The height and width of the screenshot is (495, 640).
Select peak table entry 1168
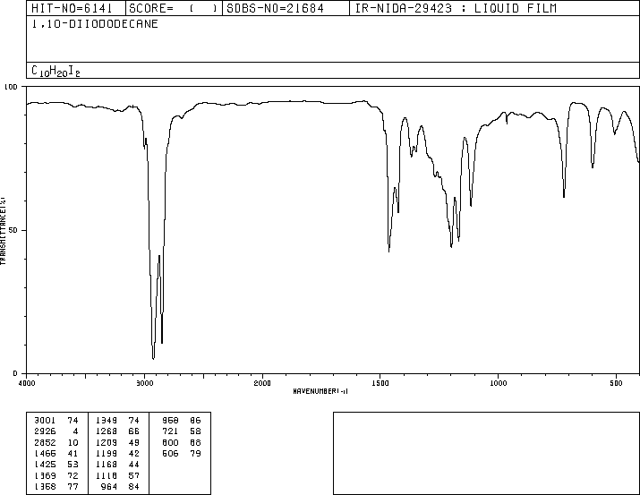click(x=107, y=465)
